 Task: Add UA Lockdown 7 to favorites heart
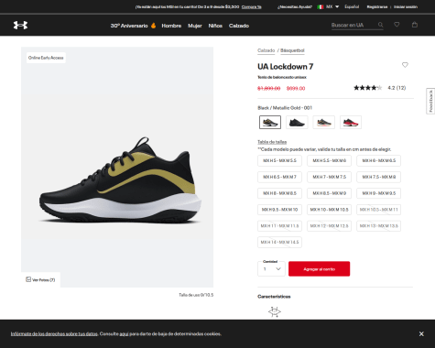(405, 65)
